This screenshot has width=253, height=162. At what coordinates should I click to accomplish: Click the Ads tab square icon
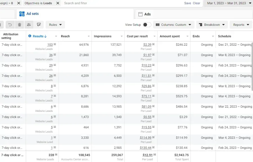tap(140, 14)
